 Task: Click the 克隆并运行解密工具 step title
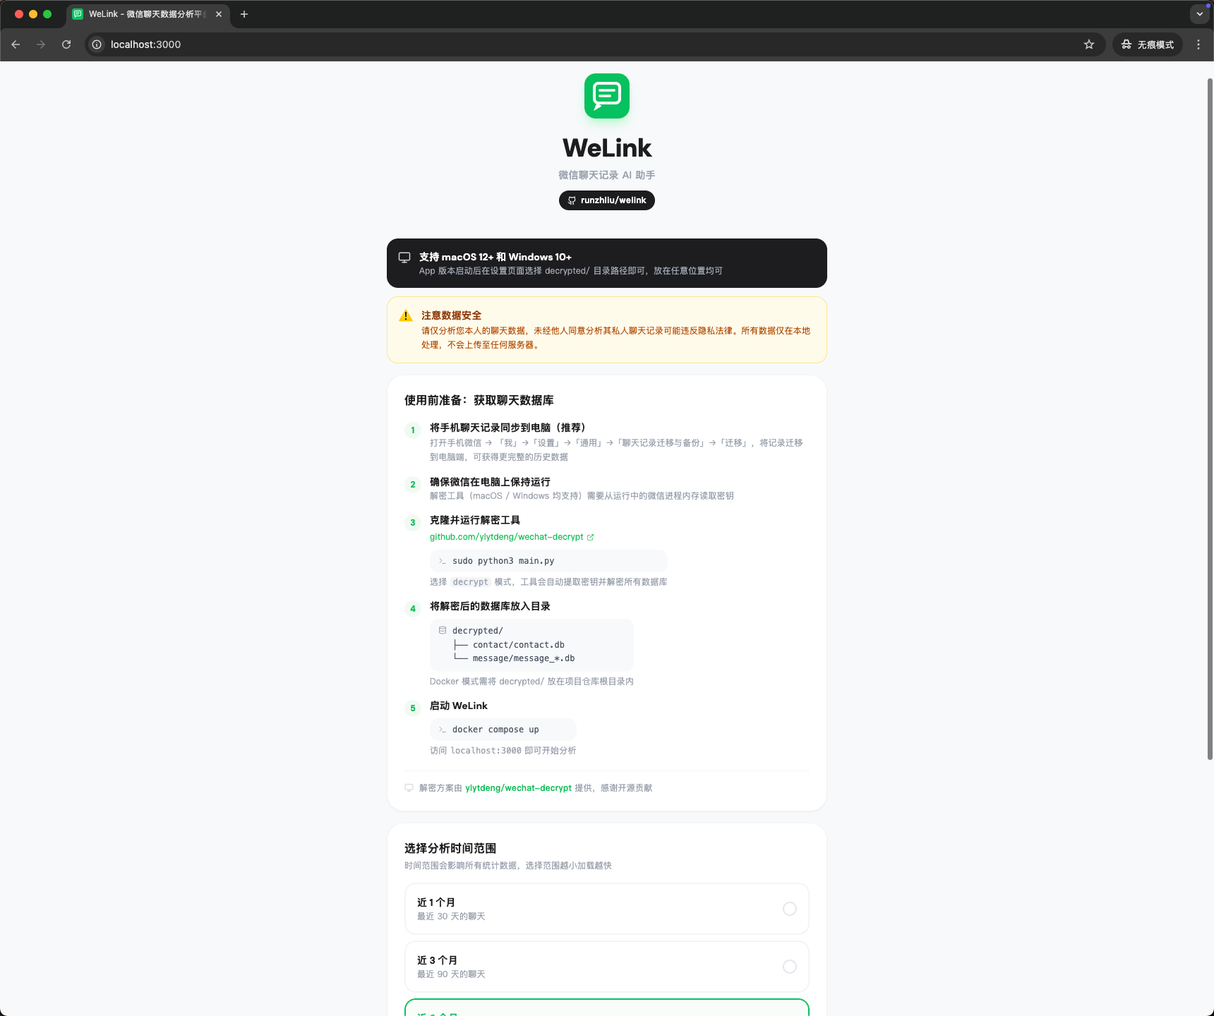475,520
